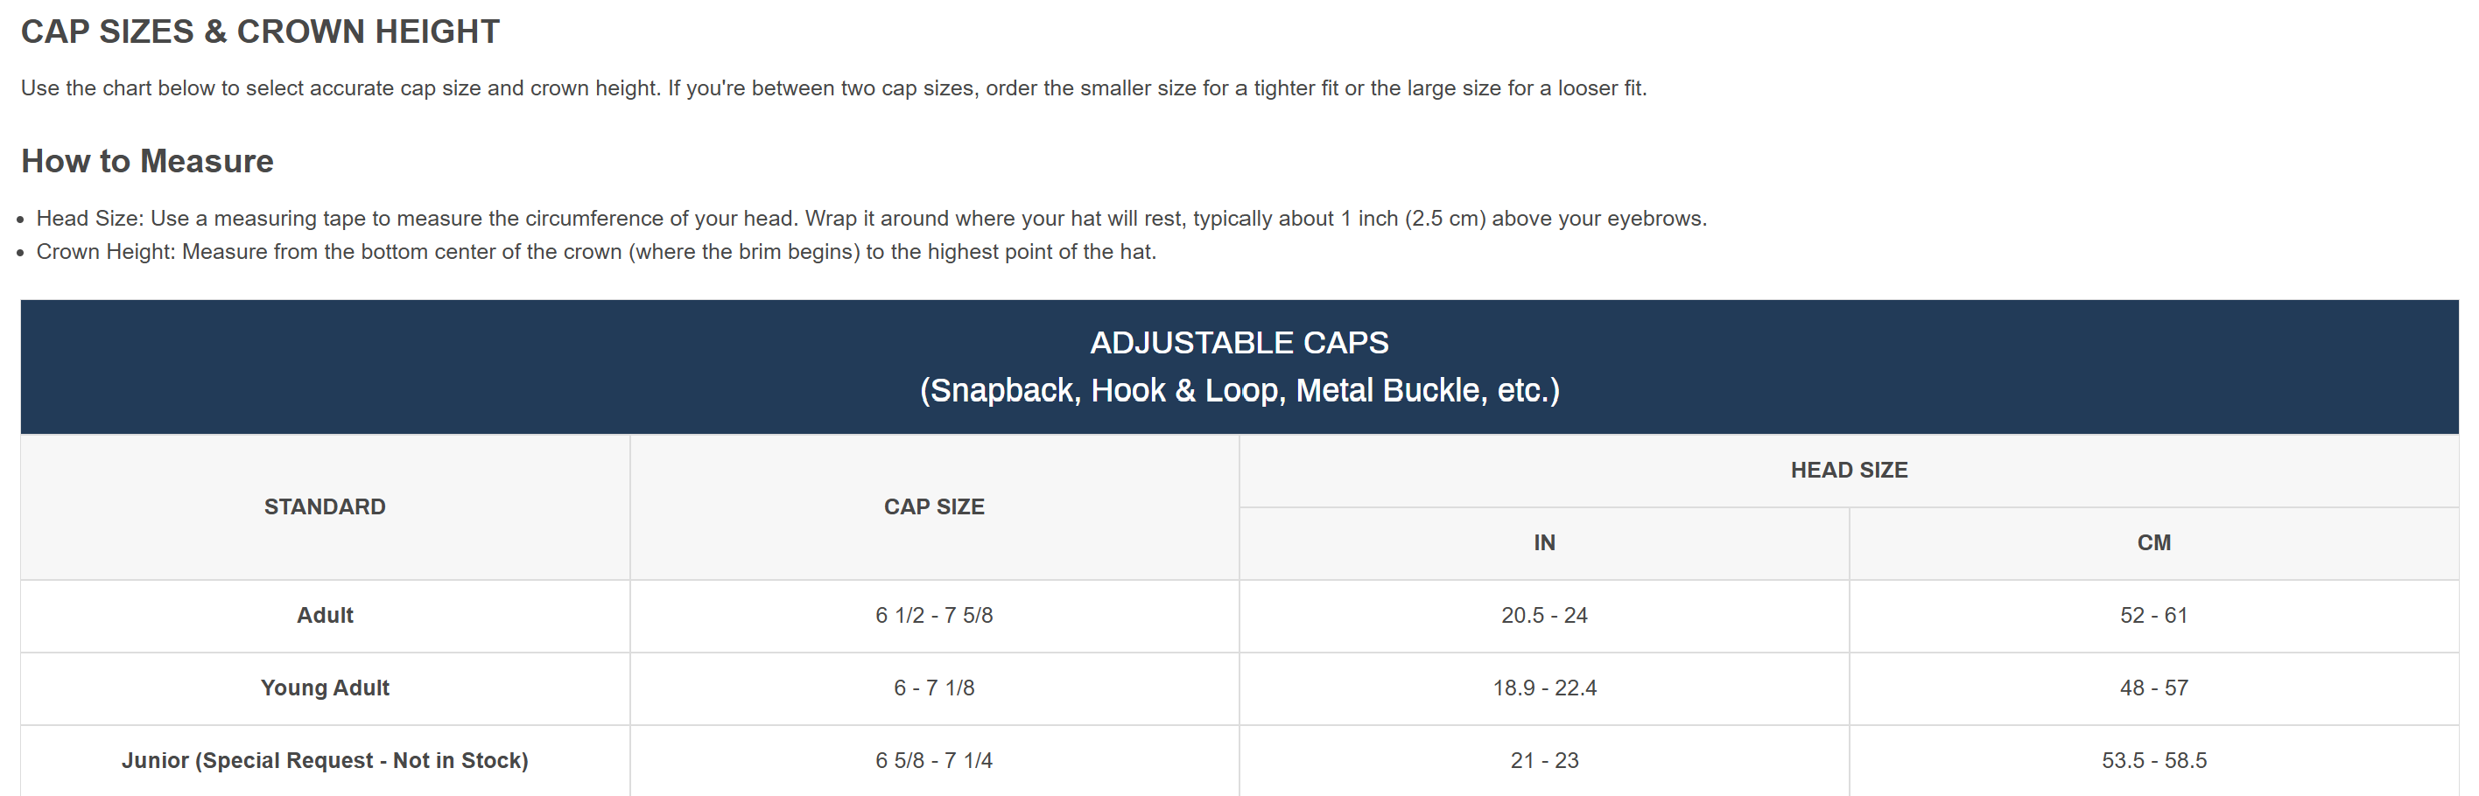Click the CM sub-column header

click(x=2152, y=543)
